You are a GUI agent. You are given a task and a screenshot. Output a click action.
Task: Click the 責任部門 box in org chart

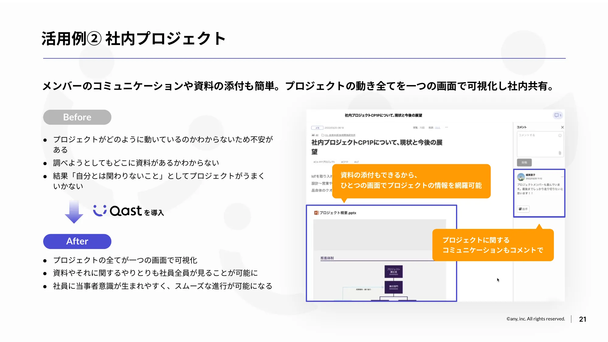click(x=393, y=287)
